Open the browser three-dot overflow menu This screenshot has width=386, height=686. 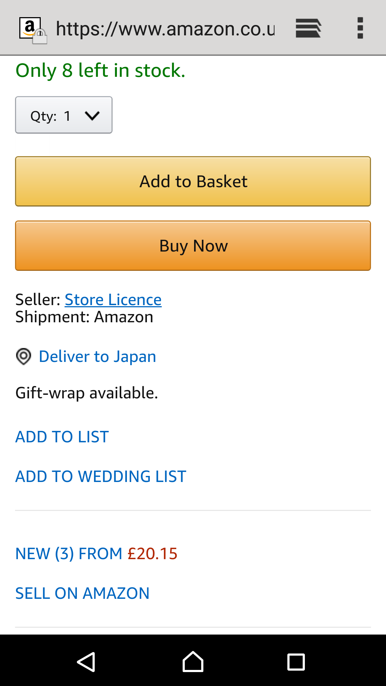point(360,28)
